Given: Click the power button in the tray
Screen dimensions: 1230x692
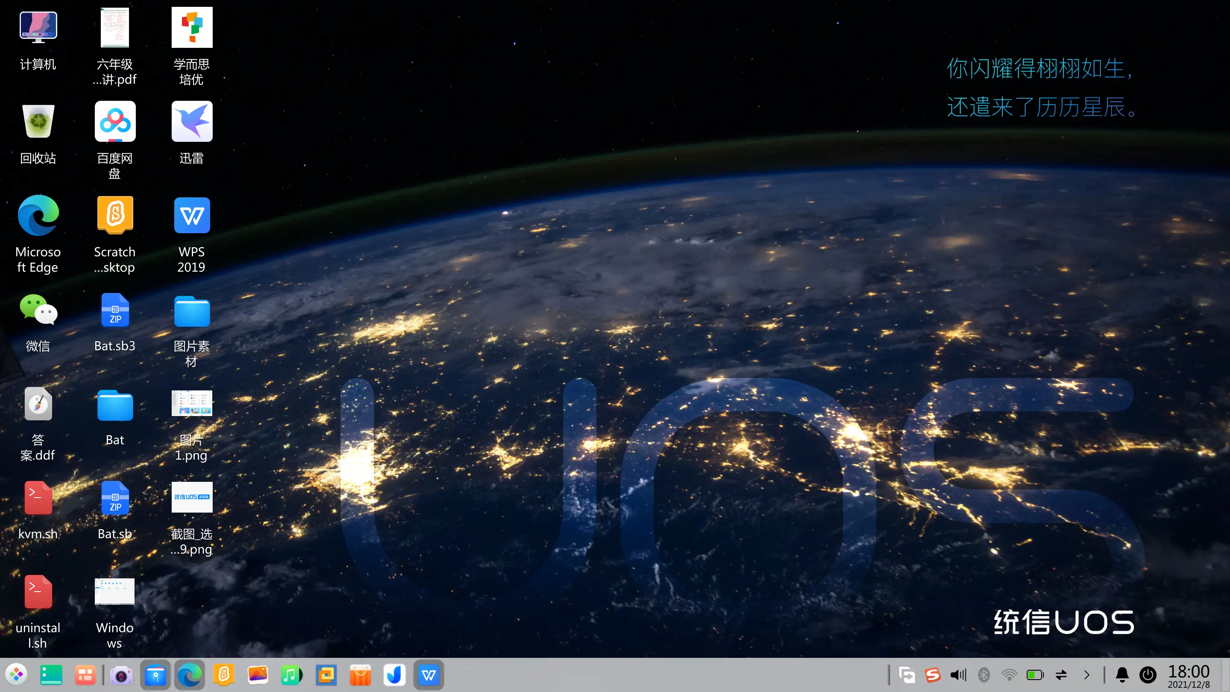Looking at the screenshot, I should point(1148,675).
